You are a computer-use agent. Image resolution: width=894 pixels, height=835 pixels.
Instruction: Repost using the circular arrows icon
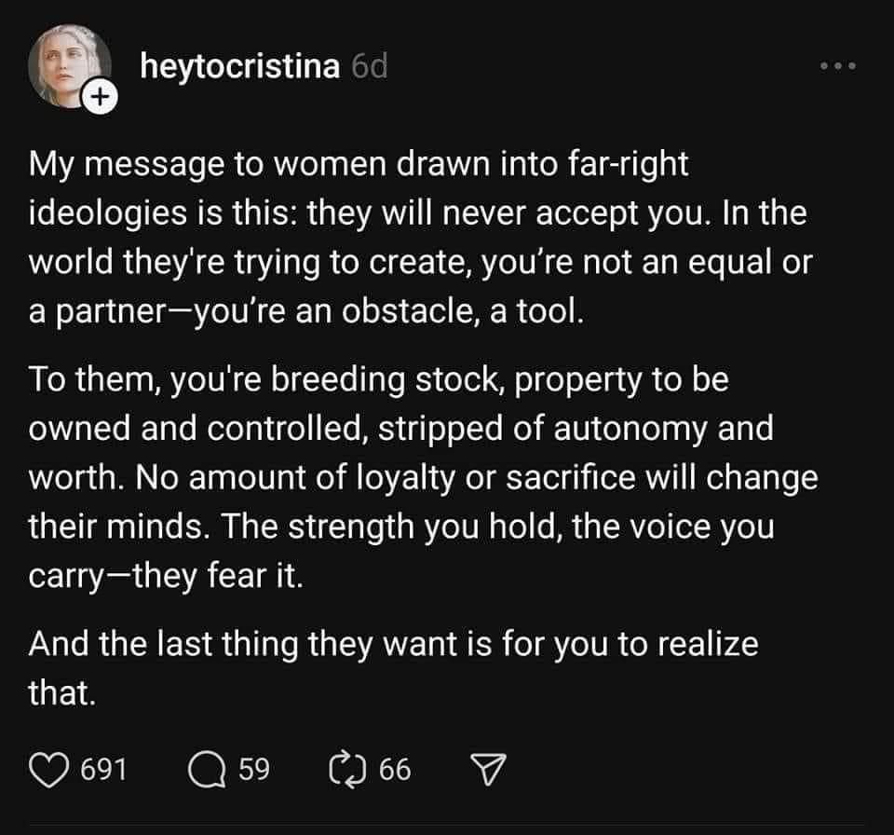pyautogui.click(x=347, y=770)
